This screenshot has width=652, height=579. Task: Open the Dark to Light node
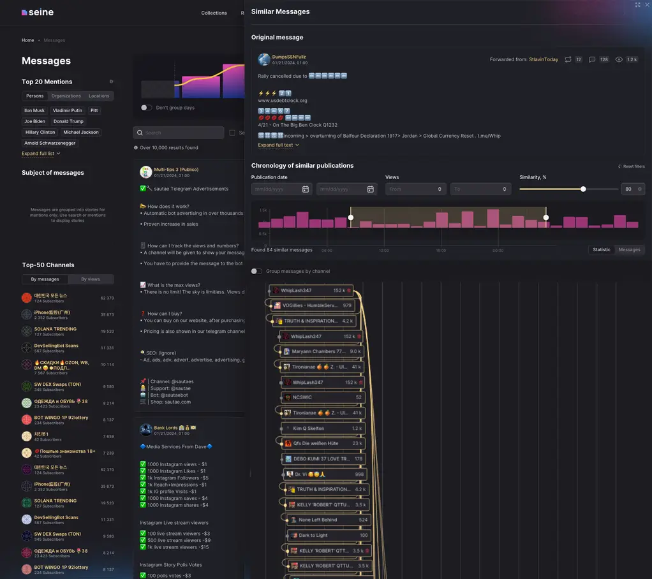329,536
